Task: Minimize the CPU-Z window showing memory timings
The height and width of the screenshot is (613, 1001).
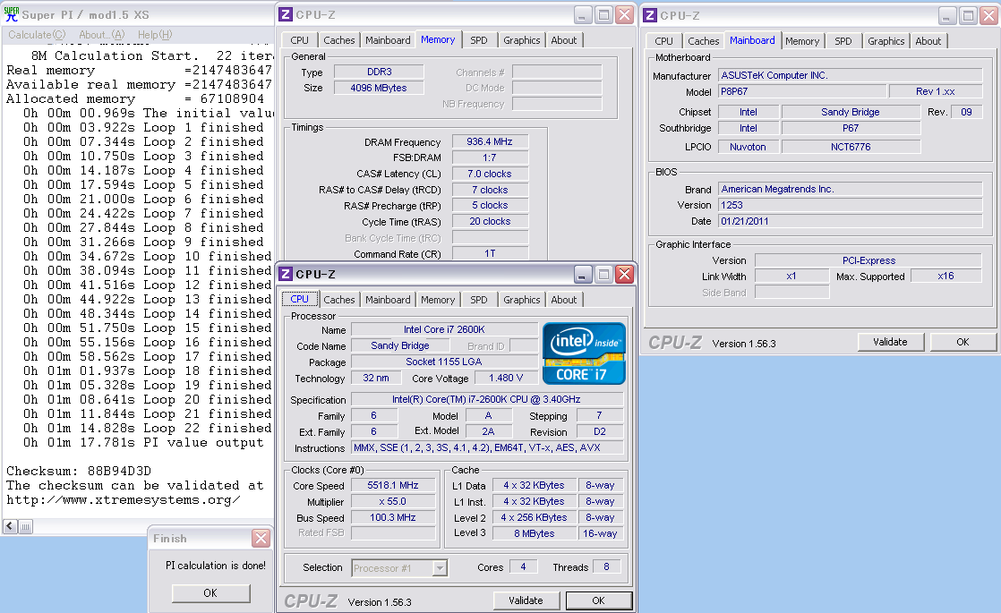Action: pos(582,14)
